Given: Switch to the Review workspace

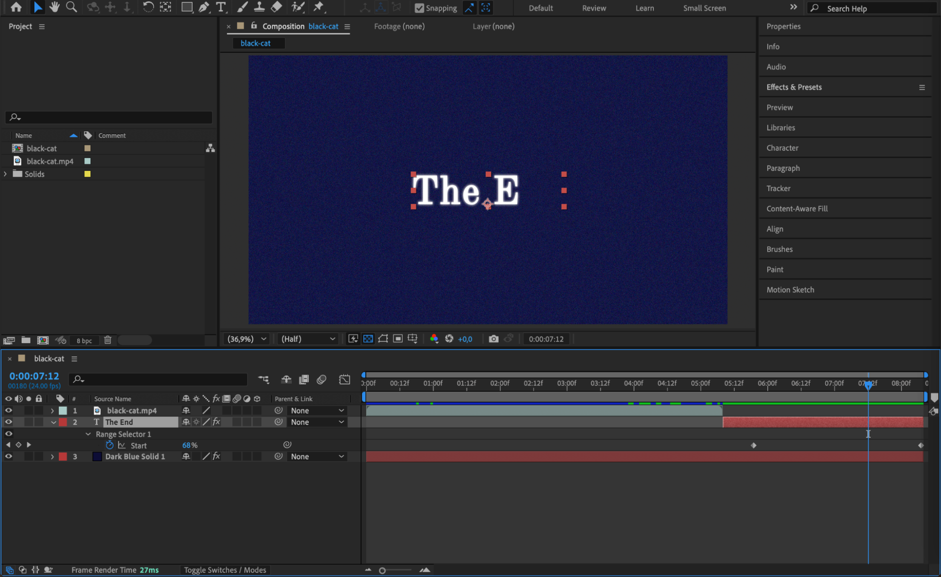Looking at the screenshot, I should (x=594, y=8).
